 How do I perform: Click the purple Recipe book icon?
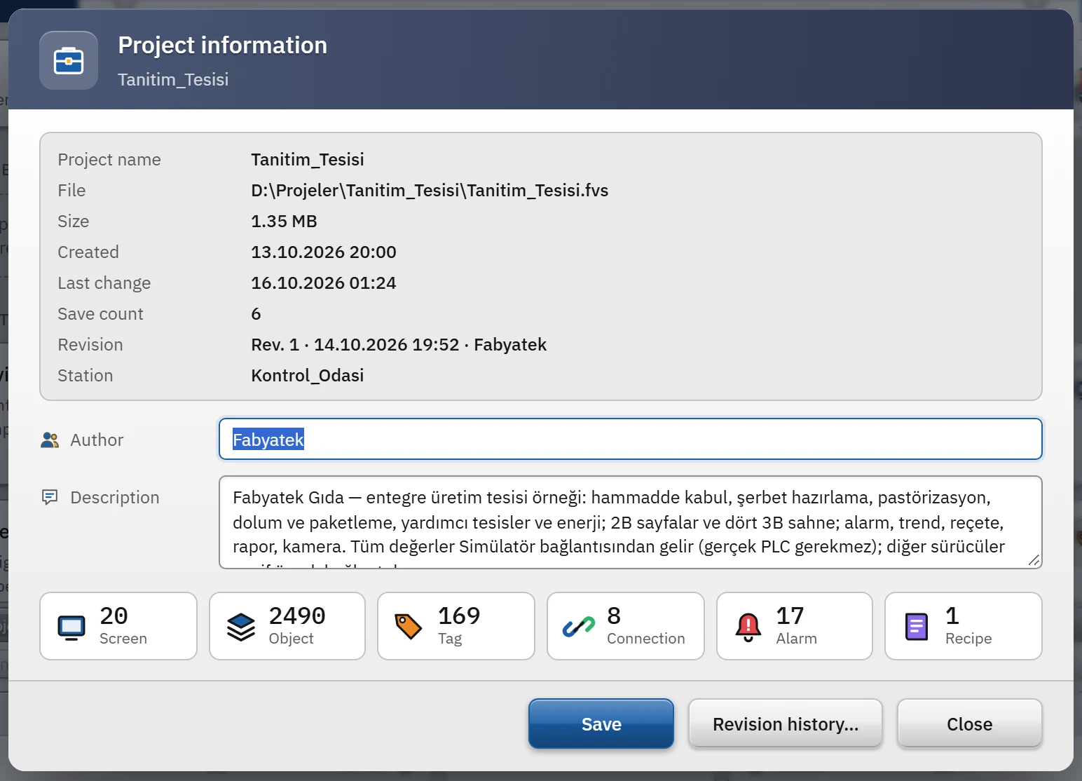click(x=917, y=627)
